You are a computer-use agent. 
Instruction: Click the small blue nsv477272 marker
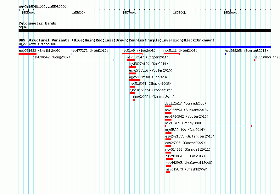tap(71, 54)
